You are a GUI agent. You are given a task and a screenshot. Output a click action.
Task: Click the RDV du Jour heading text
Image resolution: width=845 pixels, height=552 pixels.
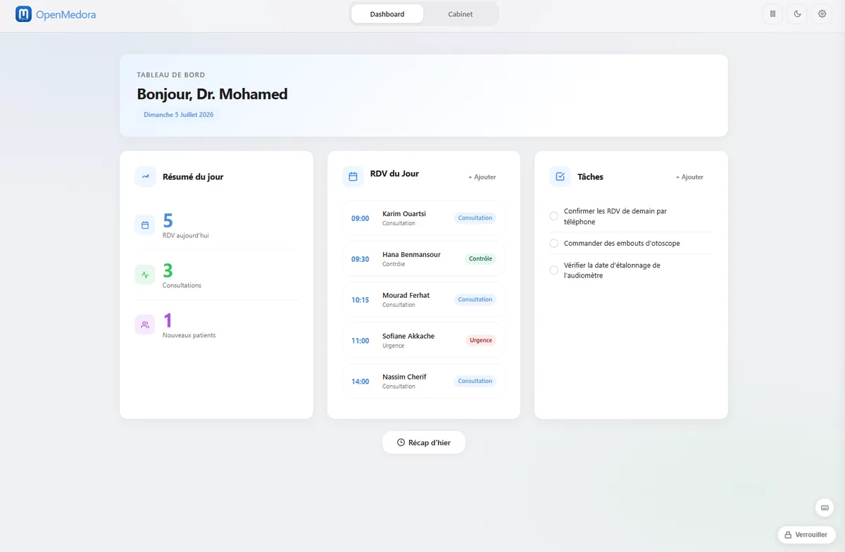394,174
